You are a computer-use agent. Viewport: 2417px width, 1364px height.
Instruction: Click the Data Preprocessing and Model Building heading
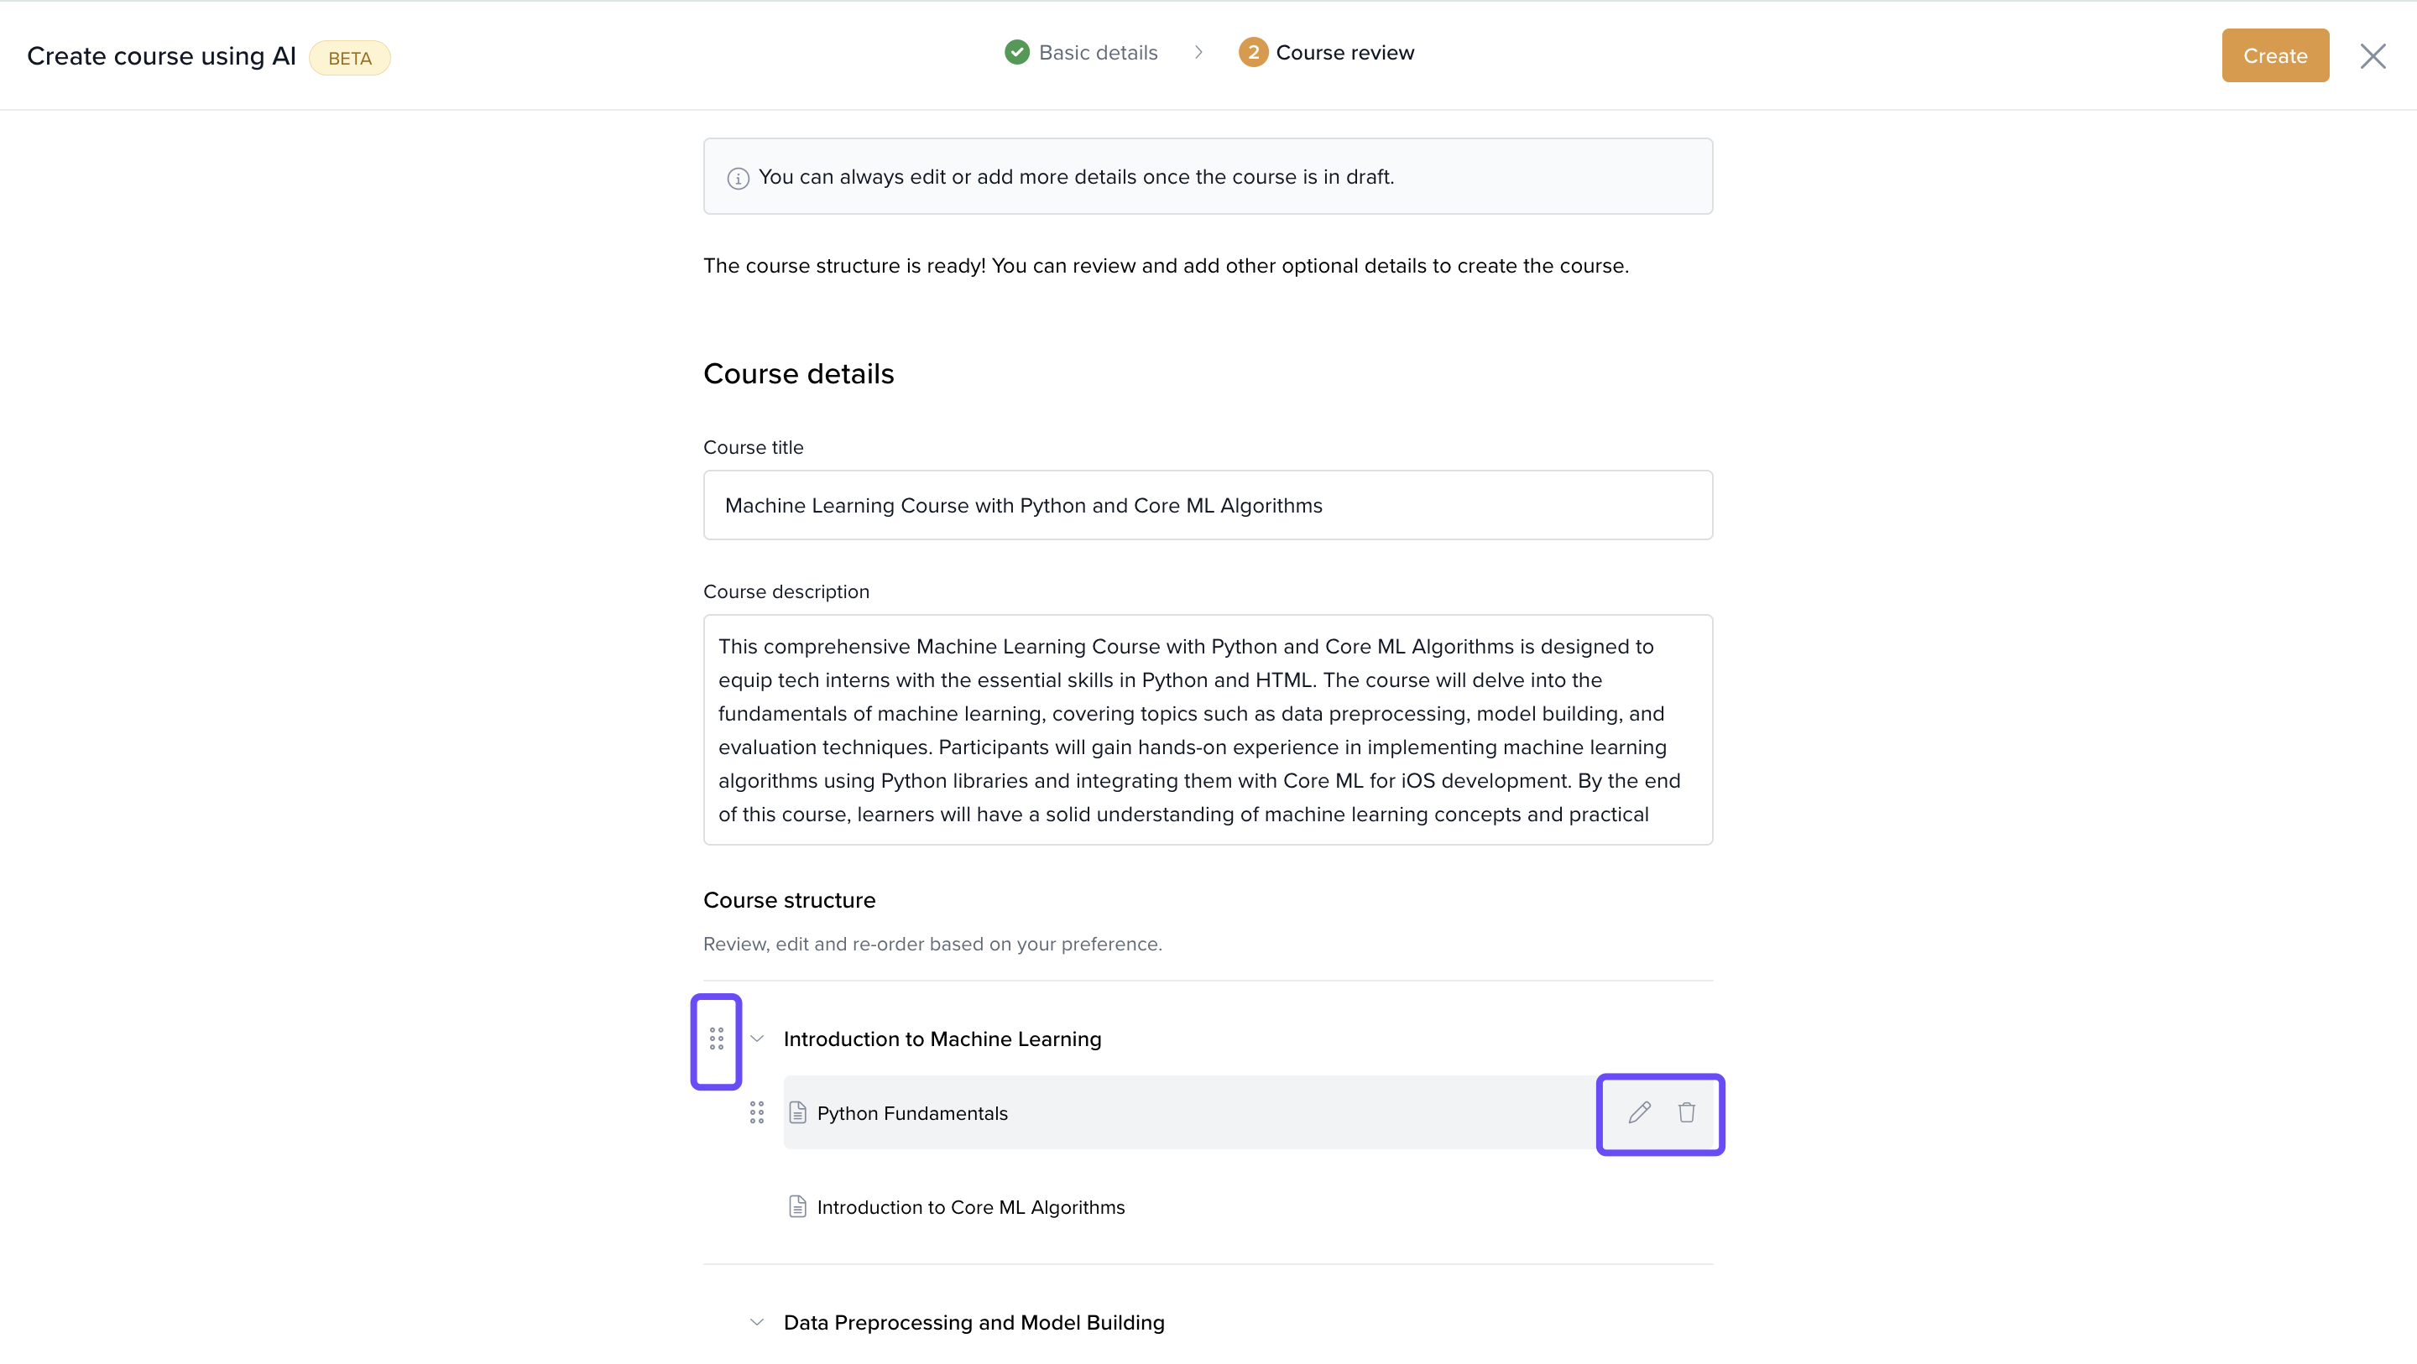point(973,1323)
